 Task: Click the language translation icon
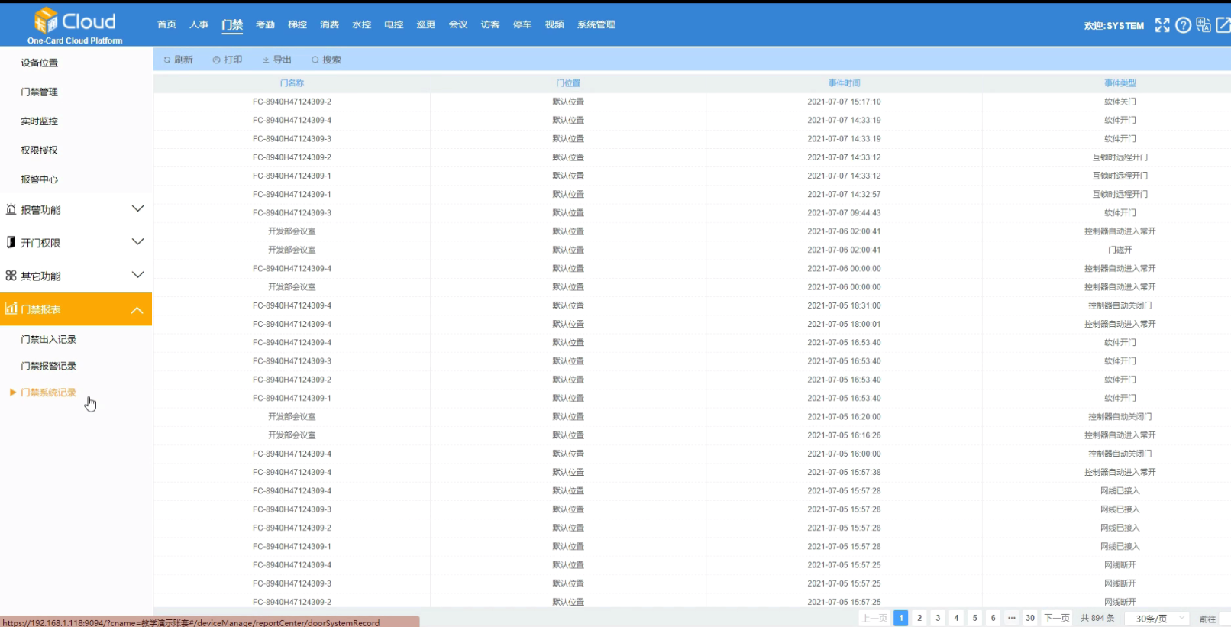pyautogui.click(x=1204, y=25)
